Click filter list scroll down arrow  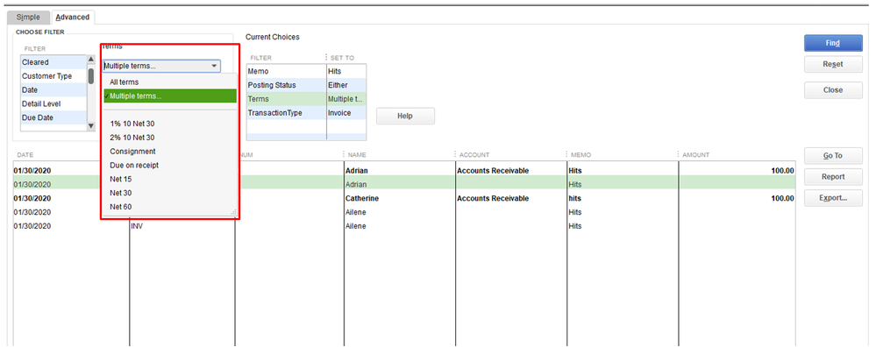point(91,126)
